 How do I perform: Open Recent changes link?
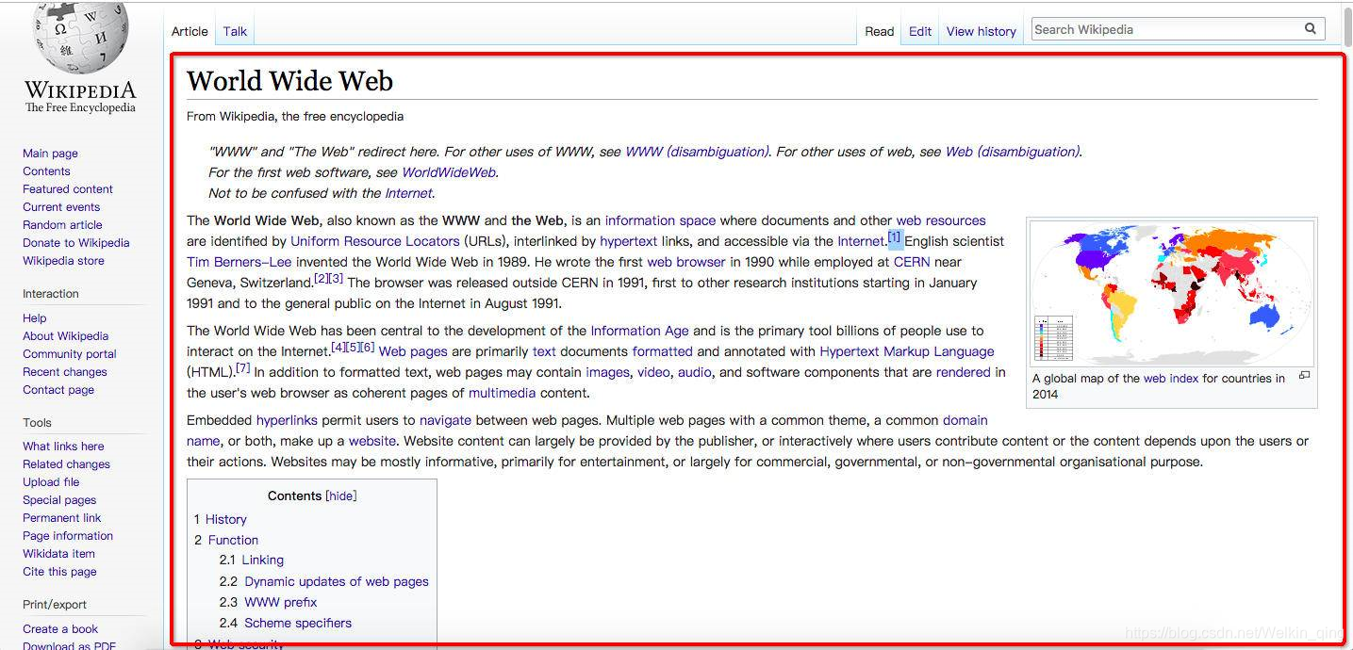[65, 372]
